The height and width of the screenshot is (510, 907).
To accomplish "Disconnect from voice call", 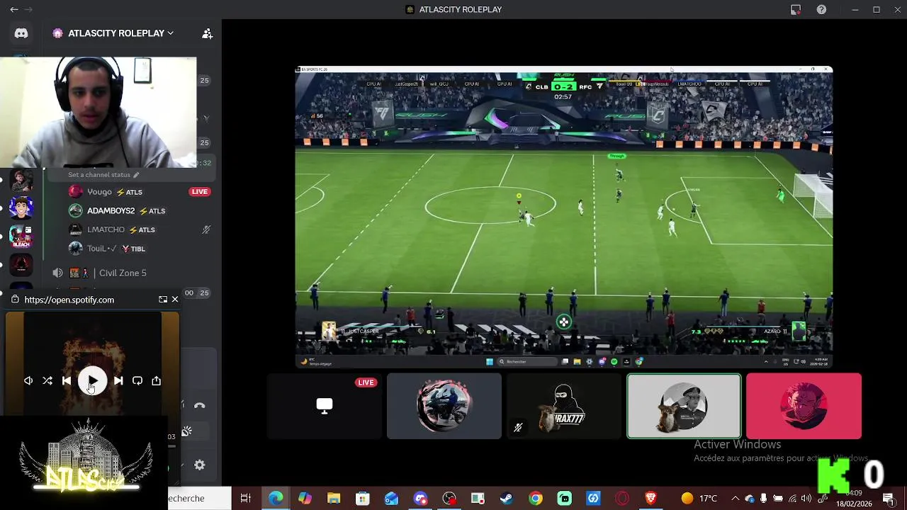I will (200, 406).
